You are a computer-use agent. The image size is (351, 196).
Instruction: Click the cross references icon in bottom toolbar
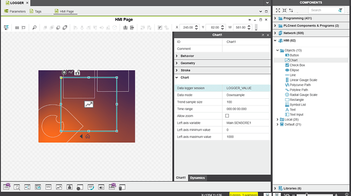coord(27,187)
